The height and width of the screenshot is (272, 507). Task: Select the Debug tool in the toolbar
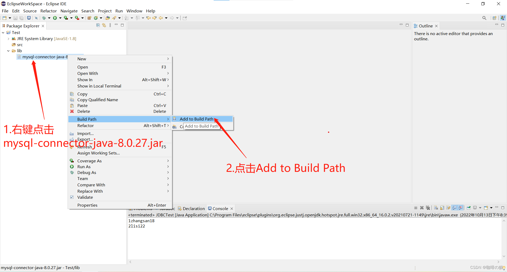(x=44, y=18)
